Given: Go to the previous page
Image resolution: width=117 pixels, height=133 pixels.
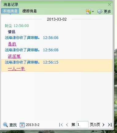Looking at the screenshot, I should (x=67, y=125).
